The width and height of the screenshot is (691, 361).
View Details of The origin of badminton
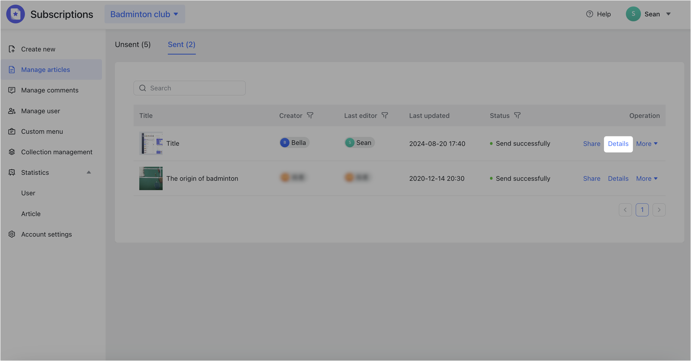[618, 179]
